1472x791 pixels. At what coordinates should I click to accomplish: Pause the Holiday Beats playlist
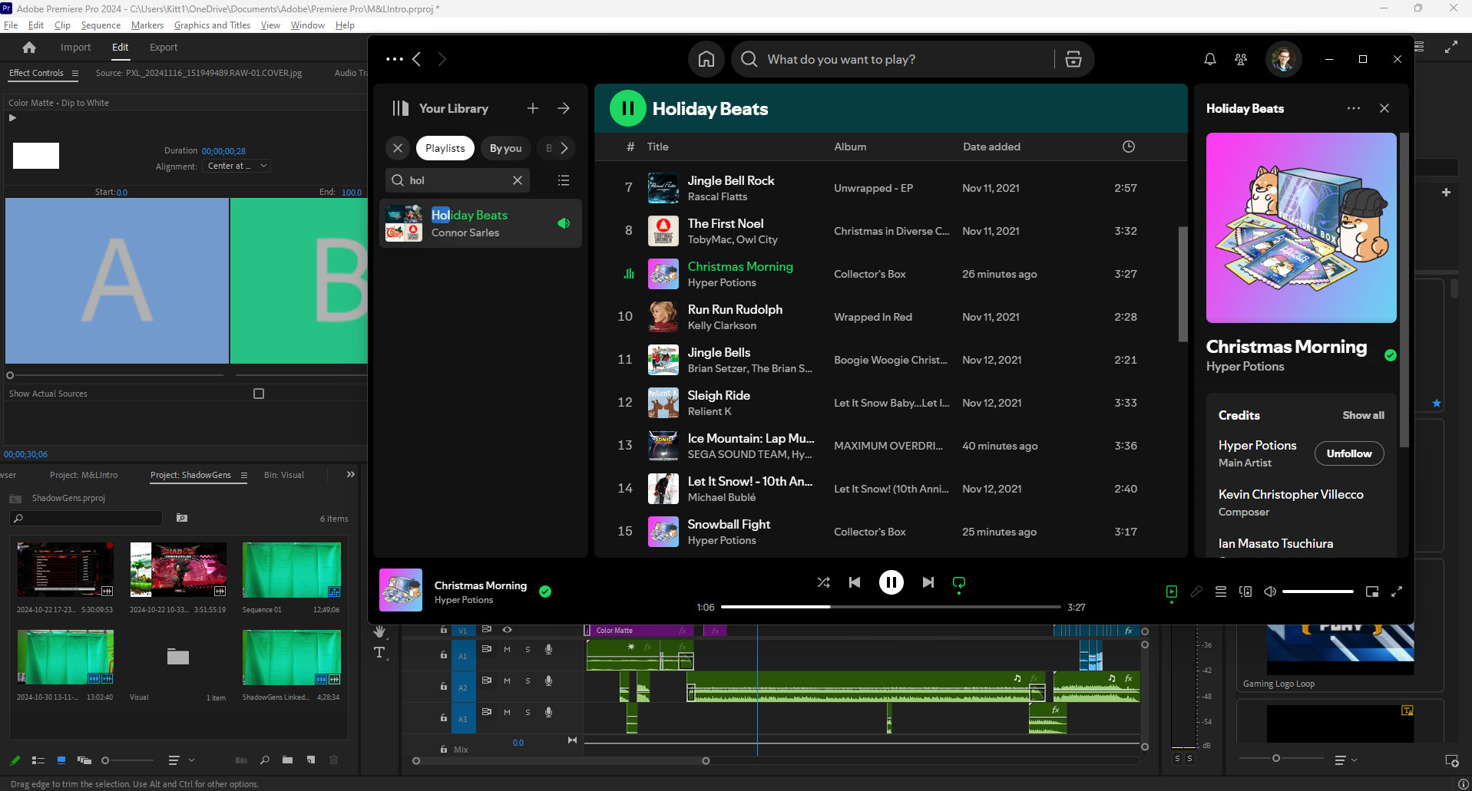click(x=627, y=108)
